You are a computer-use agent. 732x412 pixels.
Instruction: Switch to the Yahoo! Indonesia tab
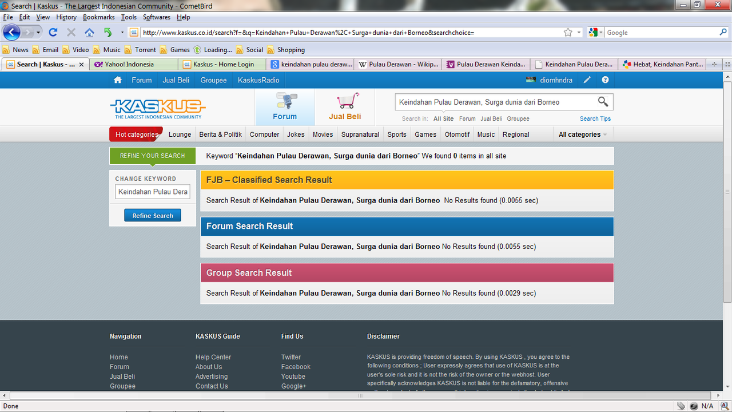[134, 64]
